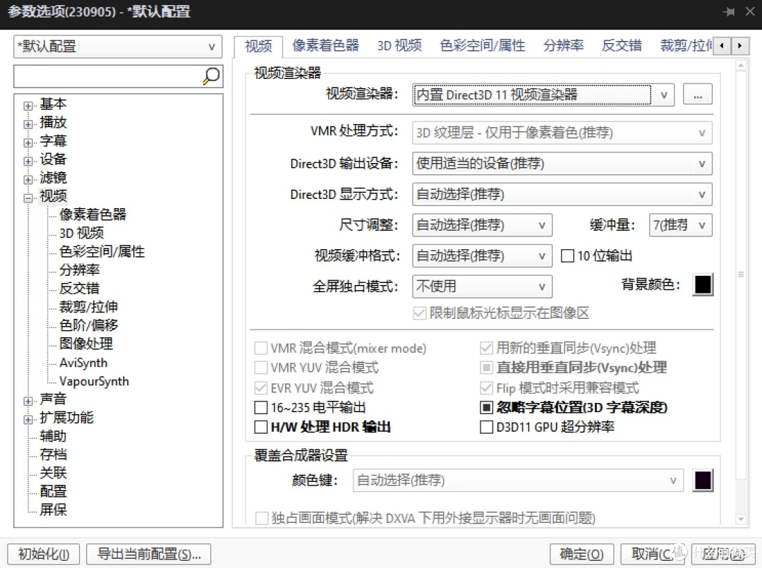Screen dimensions: 762x568
Task: Open the 默认配置 profile dropdown
Action: tap(118, 47)
